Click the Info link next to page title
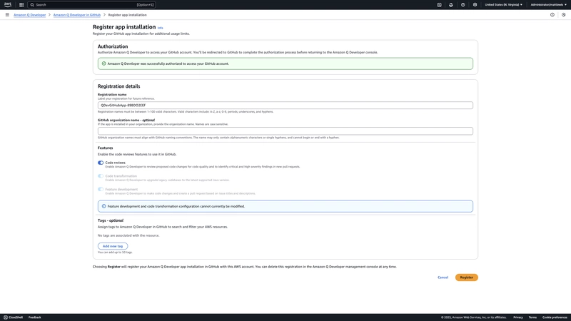571x321 pixels. [160, 28]
